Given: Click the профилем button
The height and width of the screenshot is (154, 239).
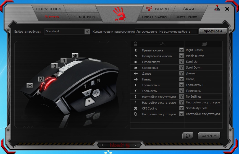Looking at the screenshot, I should (x=213, y=31).
